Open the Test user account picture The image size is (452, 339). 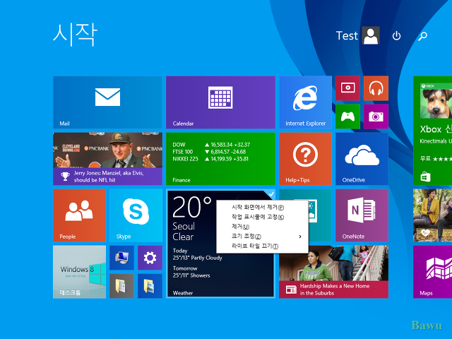[371, 35]
